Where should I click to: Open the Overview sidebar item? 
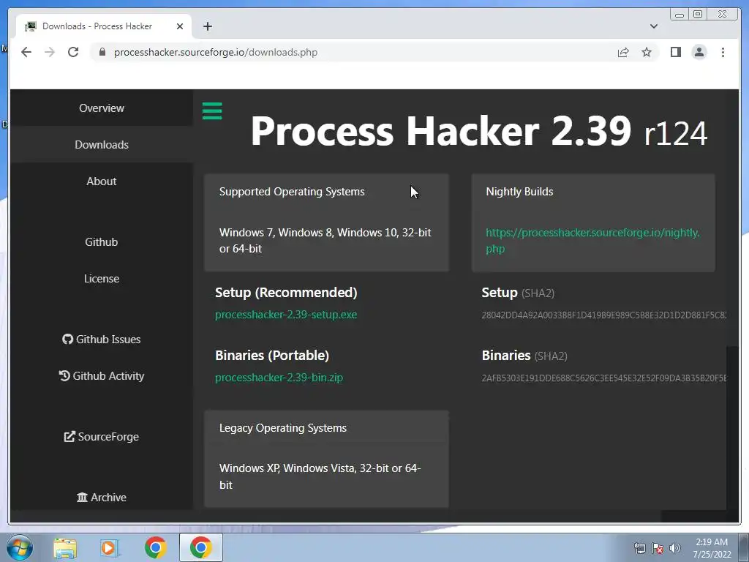pyautogui.click(x=101, y=108)
